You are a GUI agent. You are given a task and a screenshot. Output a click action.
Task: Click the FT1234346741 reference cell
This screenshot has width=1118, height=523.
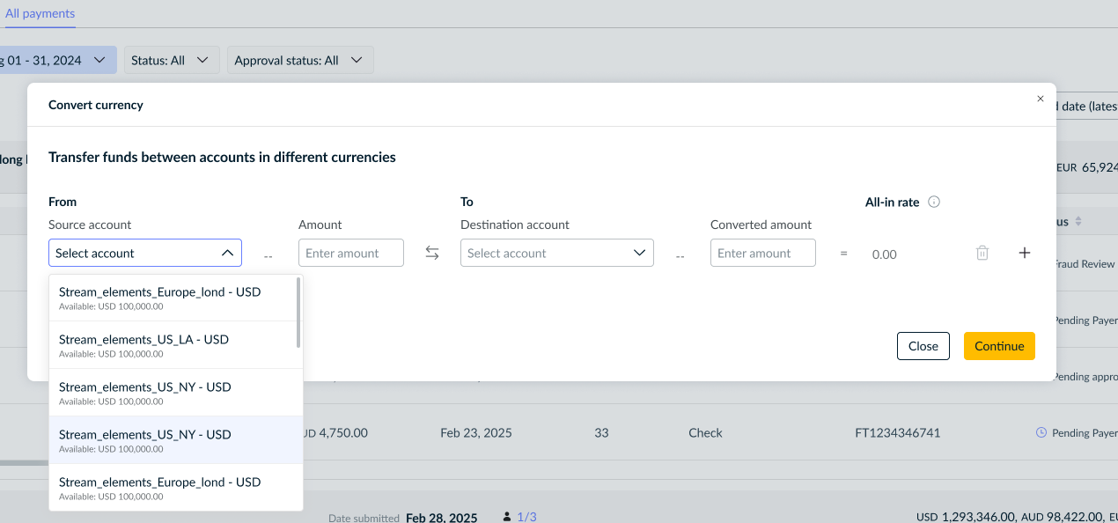pyautogui.click(x=898, y=433)
